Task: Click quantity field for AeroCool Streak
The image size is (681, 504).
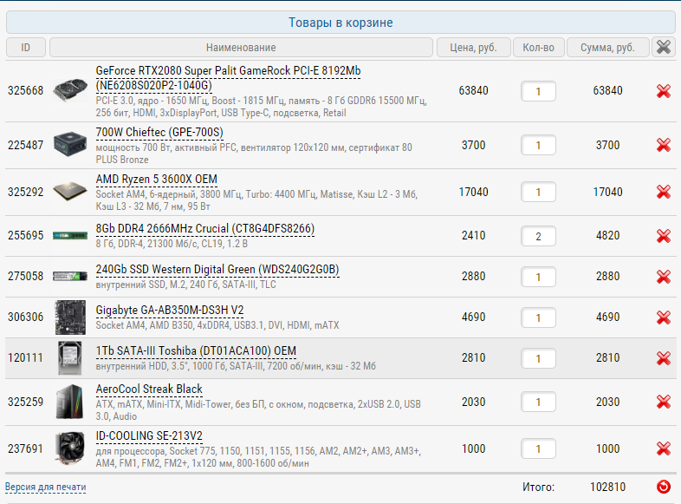Action: [x=538, y=402]
